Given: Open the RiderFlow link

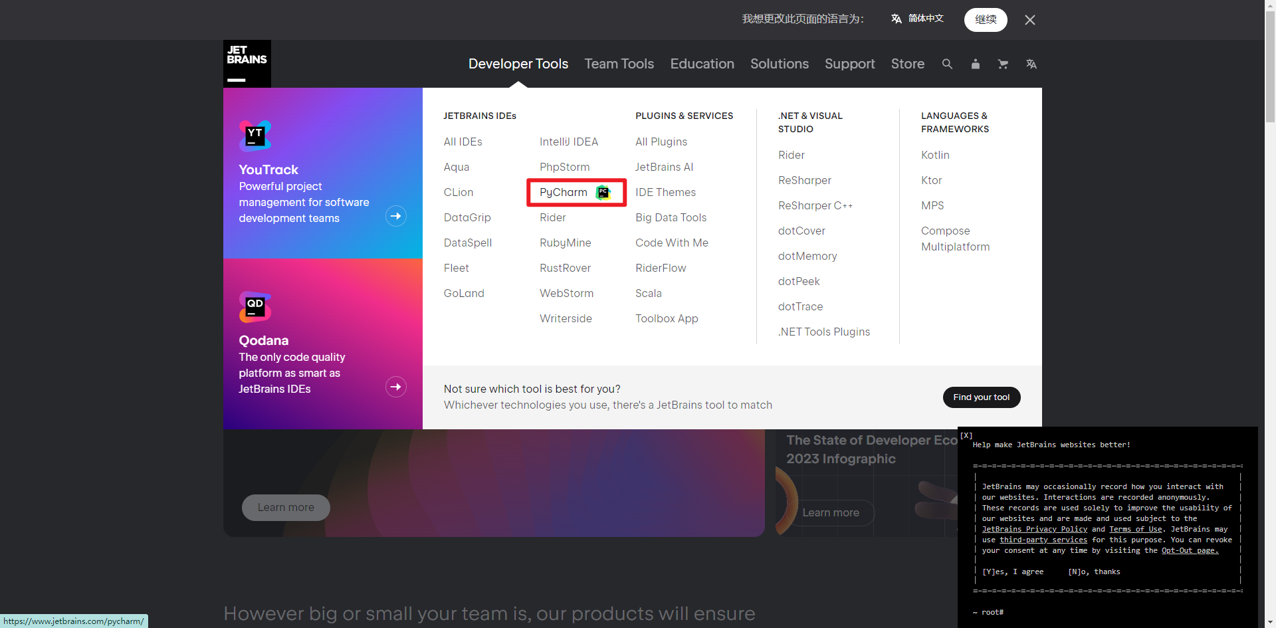Looking at the screenshot, I should tap(661, 268).
